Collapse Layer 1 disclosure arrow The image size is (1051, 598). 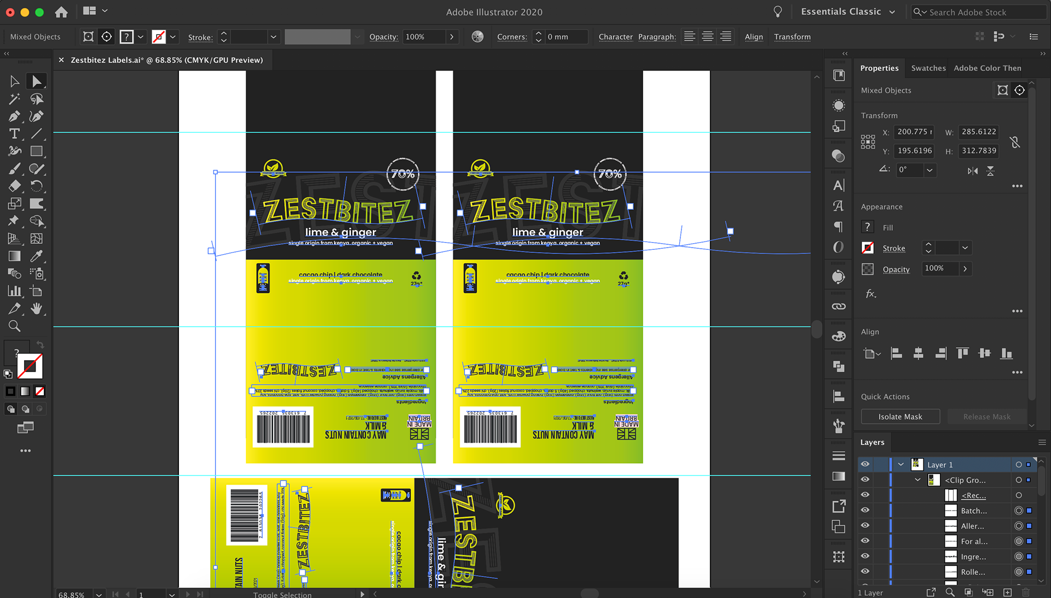tap(901, 465)
